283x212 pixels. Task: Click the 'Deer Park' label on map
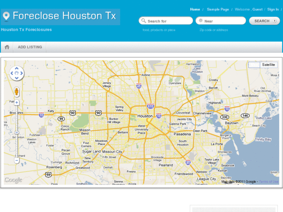200,131
